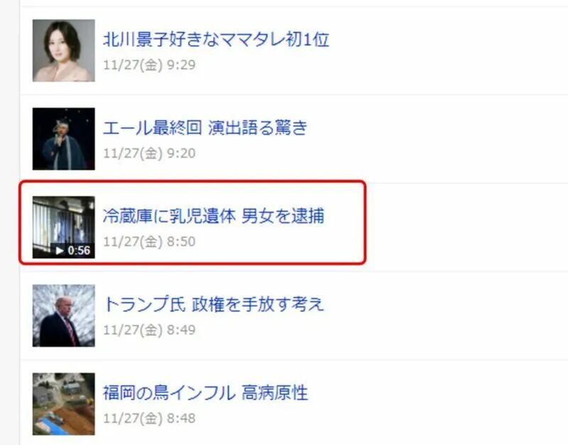Open headline 北川景子好きなママタレ初1位
568x445 pixels.
click(217, 39)
